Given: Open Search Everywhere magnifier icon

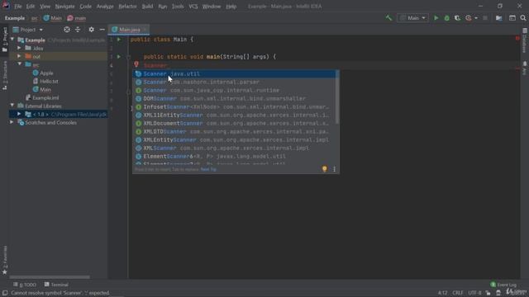Looking at the screenshot, I should click(x=523, y=18).
